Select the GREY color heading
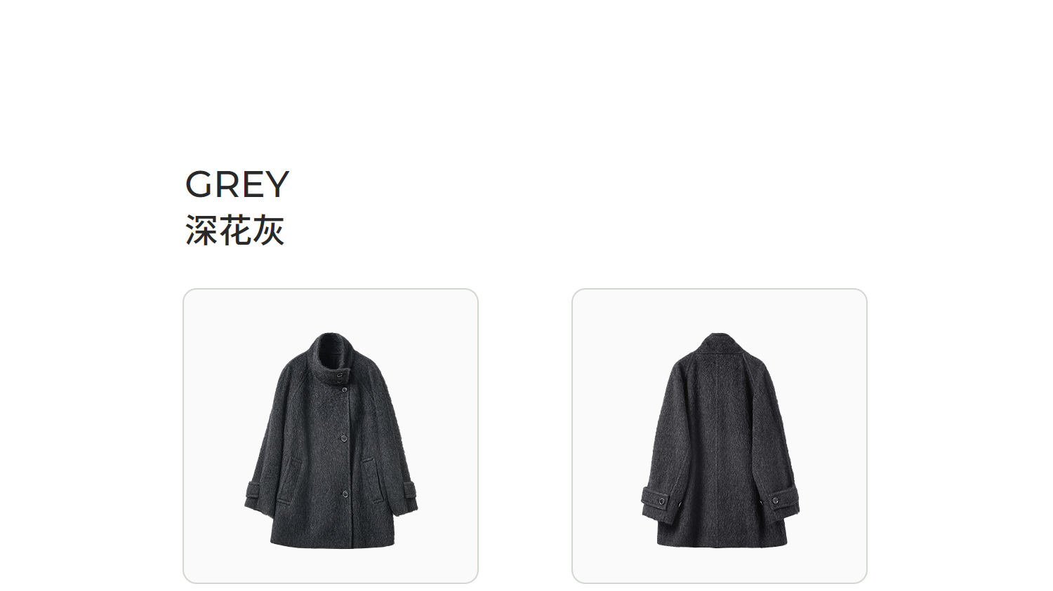The width and height of the screenshot is (1053, 591). (237, 185)
